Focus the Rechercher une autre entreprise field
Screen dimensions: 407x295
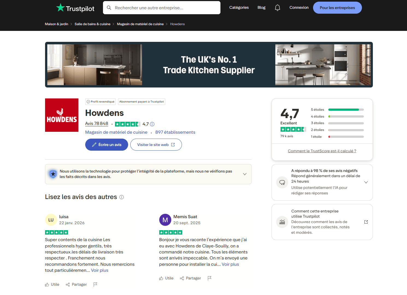[x=162, y=8]
